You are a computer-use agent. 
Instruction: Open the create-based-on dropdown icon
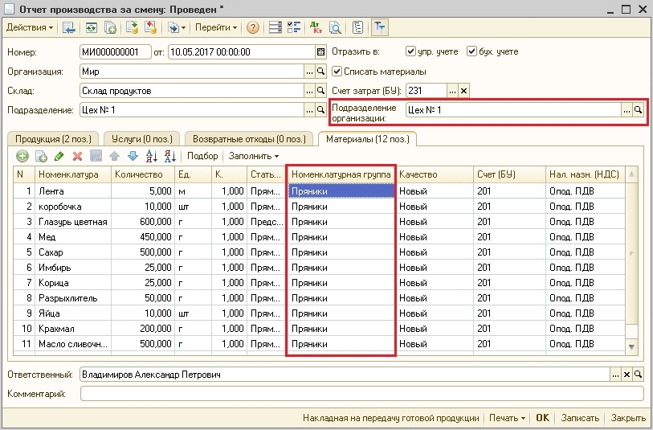pyautogui.click(x=177, y=27)
